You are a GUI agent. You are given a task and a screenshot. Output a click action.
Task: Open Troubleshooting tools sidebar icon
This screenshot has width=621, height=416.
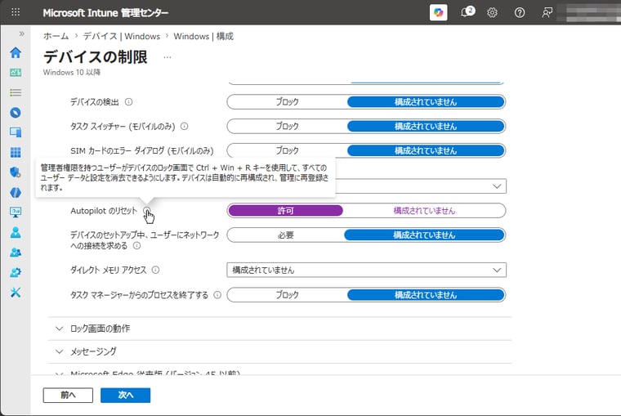16,293
